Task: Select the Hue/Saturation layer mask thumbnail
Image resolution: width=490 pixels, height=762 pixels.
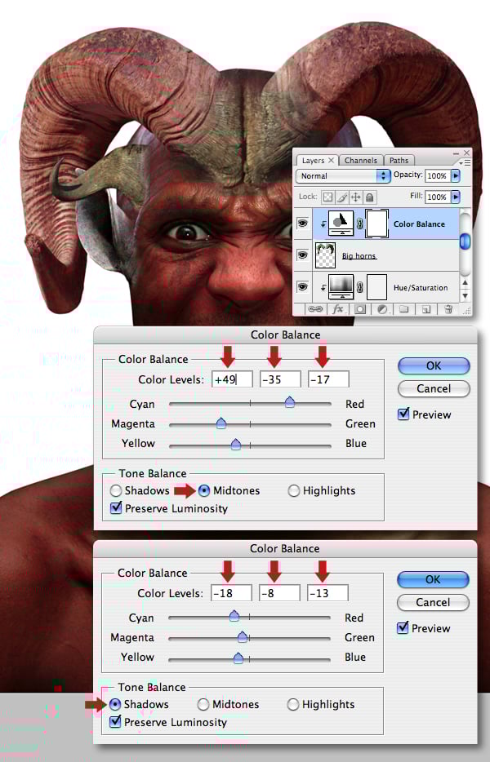Action: pyautogui.click(x=376, y=286)
